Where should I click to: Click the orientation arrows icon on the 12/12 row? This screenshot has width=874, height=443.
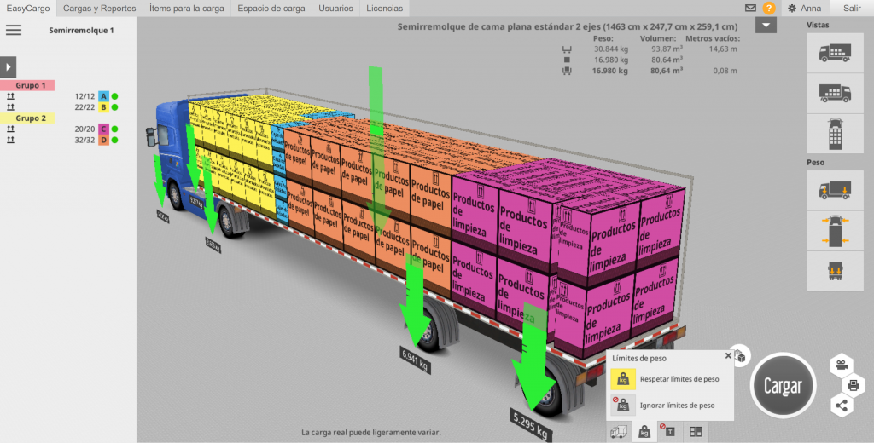10,96
